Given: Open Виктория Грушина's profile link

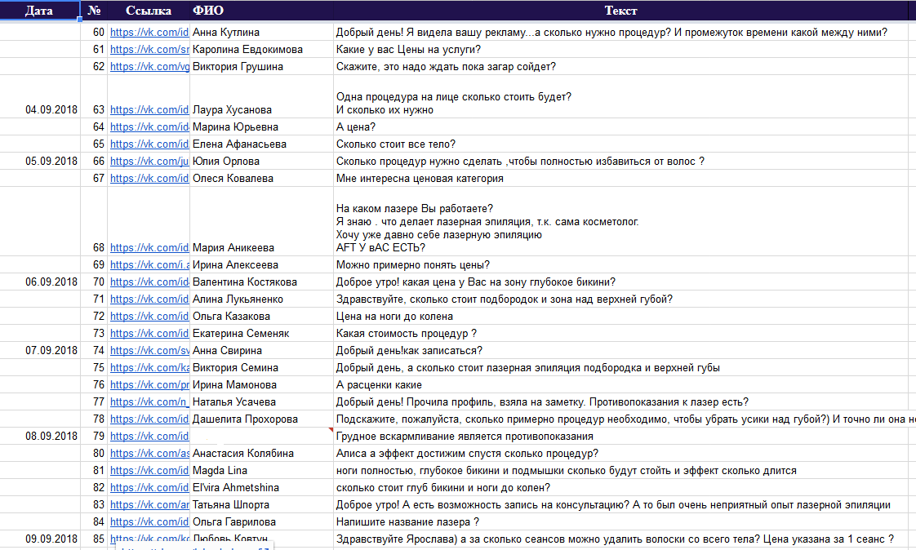Looking at the screenshot, I should tap(149, 67).
